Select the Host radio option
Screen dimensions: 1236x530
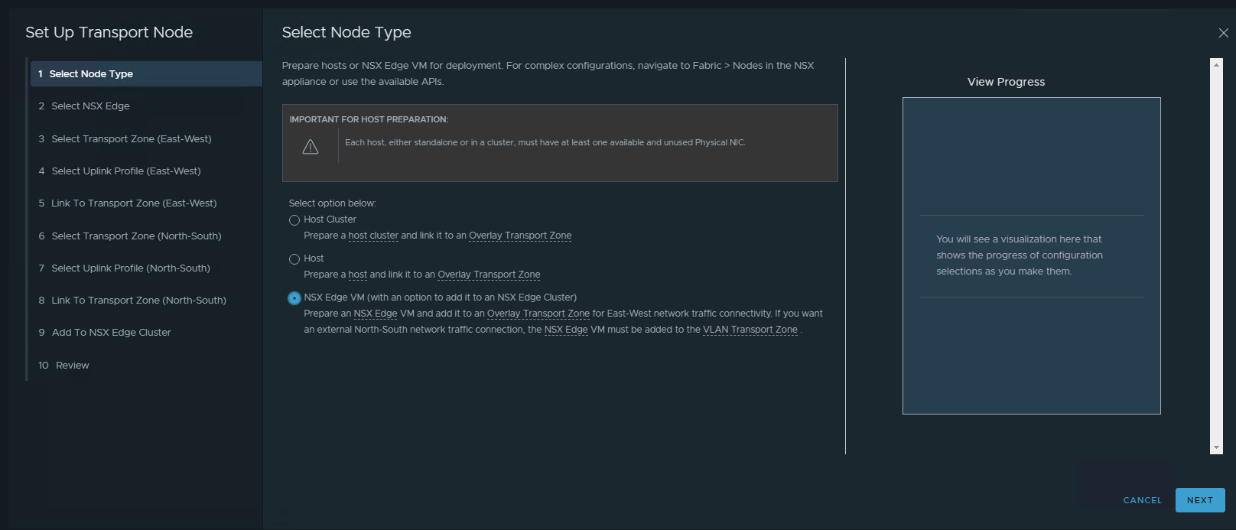294,259
